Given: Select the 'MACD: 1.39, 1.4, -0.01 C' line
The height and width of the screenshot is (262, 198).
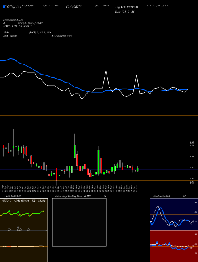Looking at the screenshot, I should point(17,26).
